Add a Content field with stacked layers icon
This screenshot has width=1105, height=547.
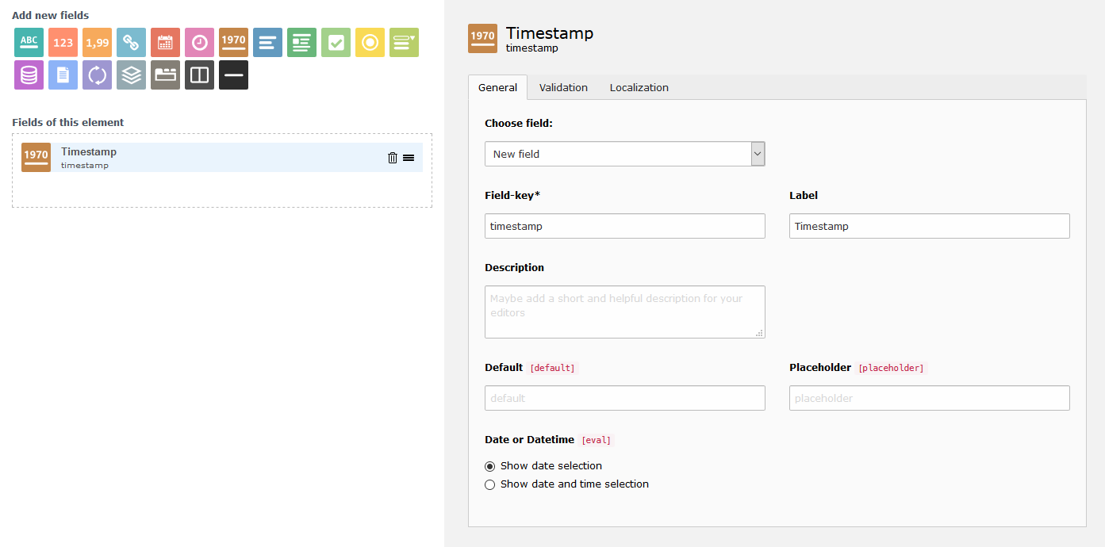coord(131,75)
